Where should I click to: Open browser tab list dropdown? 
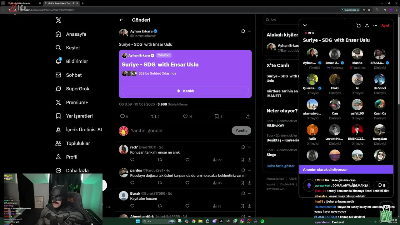(x=3, y=3)
